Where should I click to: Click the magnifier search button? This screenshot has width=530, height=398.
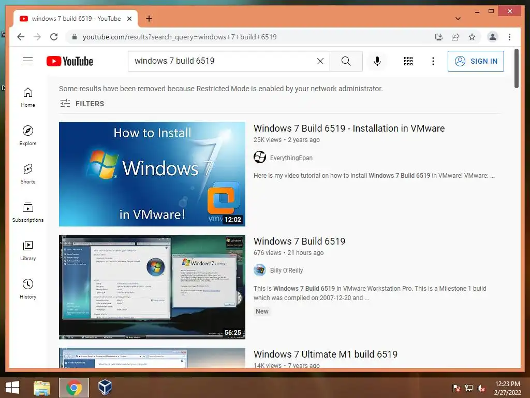pyautogui.click(x=346, y=61)
